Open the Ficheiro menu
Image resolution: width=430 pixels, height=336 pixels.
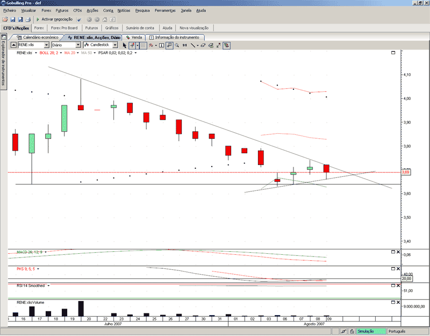coord(10,10)
